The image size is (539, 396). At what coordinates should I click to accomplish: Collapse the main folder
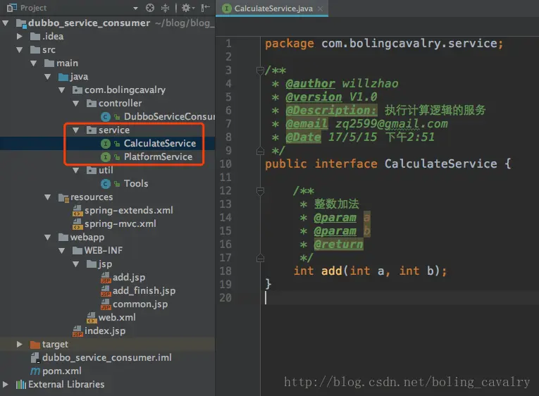pos(34,63)
